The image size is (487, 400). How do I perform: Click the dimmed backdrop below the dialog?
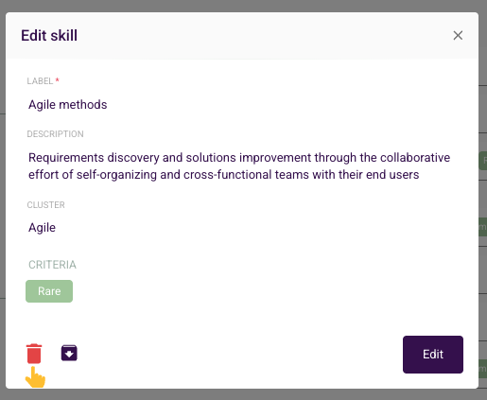[243, 394]
